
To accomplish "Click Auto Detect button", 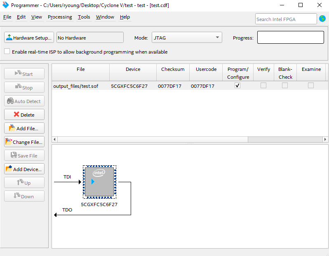I will tap(24, 101).
